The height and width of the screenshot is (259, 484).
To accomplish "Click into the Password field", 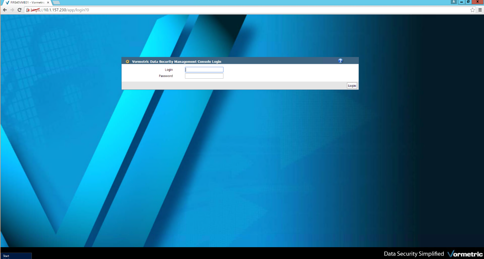I will [x=204, y=76].
